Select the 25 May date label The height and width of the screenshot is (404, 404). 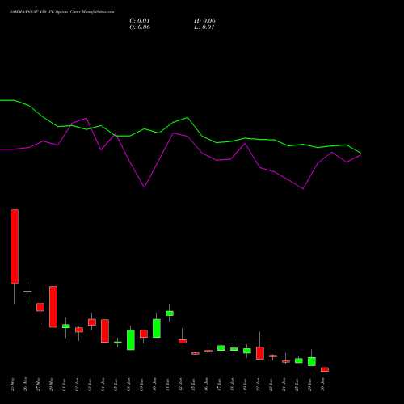click(x=12, y=385)
